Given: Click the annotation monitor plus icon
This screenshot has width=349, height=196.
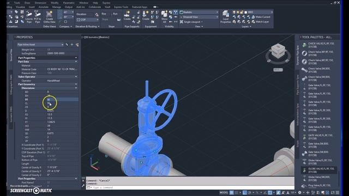Looking at the screenshot, I should [x=308, y=192].
